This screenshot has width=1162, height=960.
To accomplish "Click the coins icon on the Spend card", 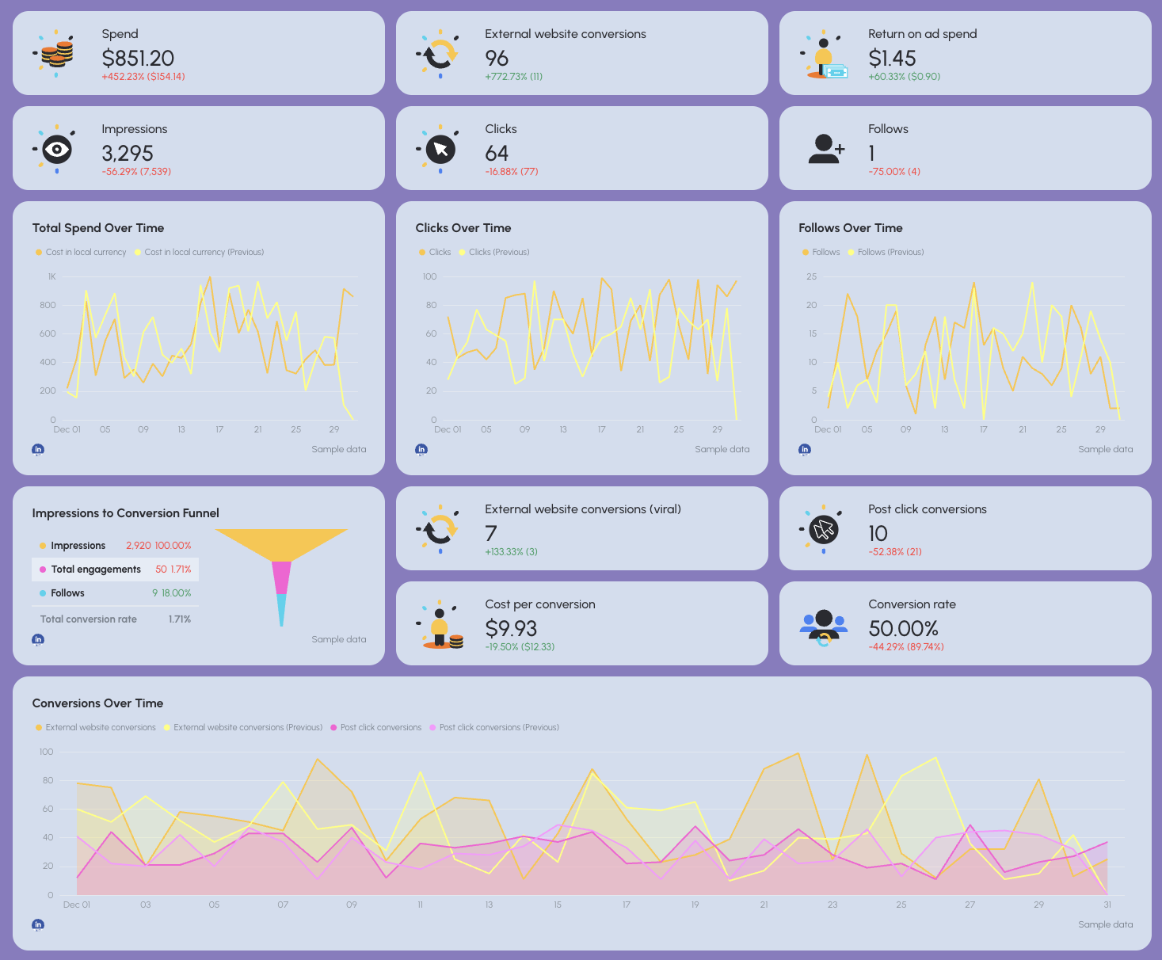I will tap(54, 53).
